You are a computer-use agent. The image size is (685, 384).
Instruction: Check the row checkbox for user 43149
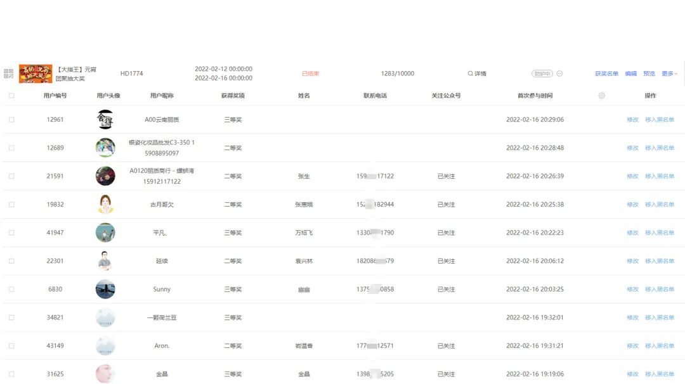[x=11, y=345]
